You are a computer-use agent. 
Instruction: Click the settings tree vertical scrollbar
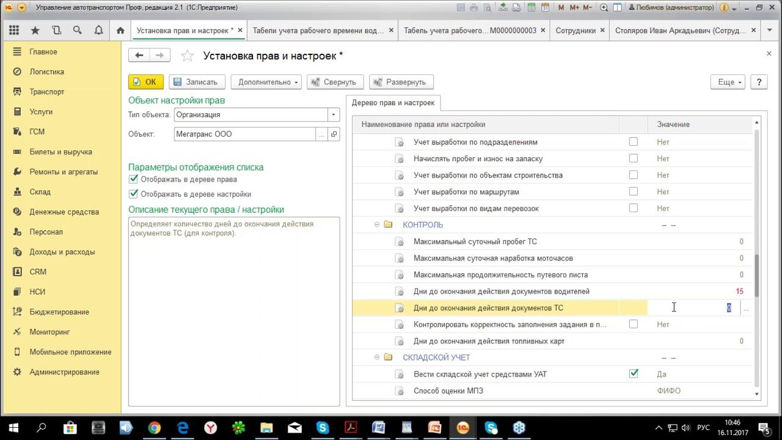(757, 275)
